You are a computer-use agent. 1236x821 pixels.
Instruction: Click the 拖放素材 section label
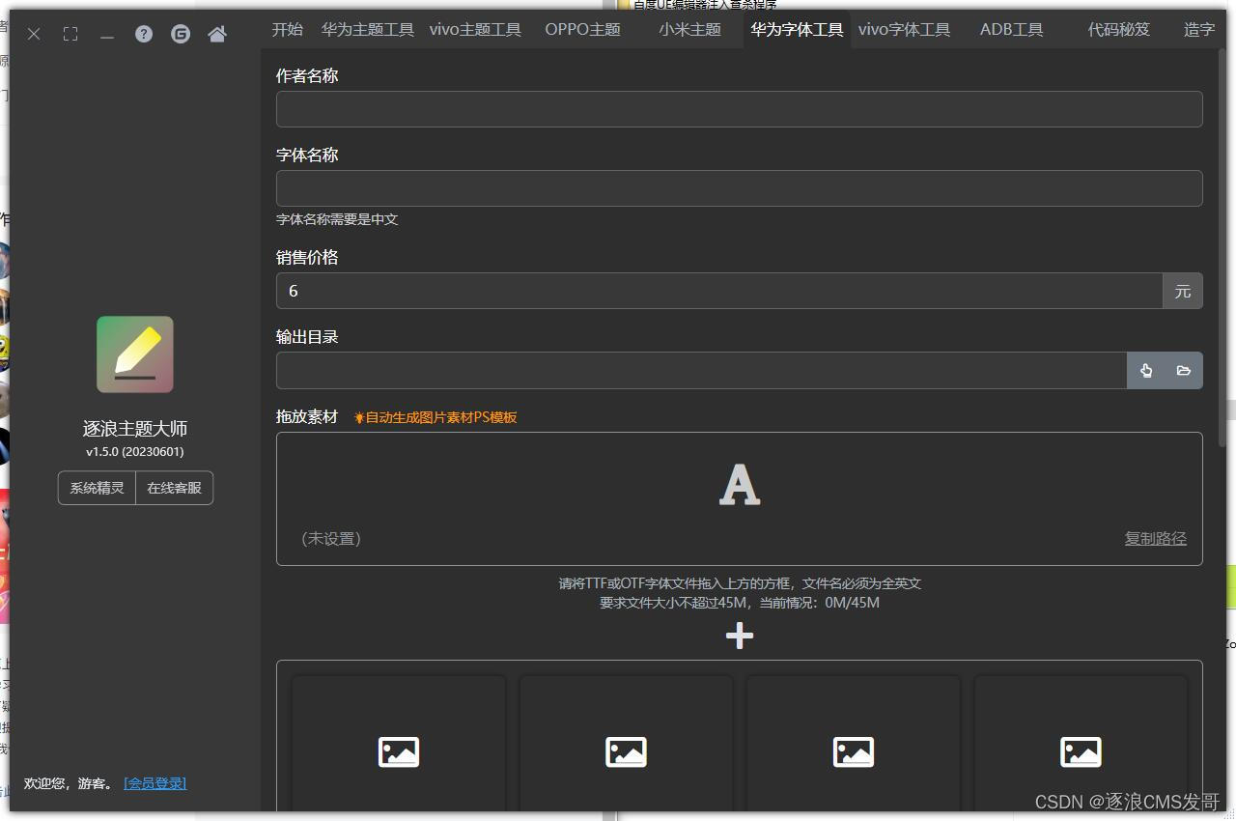coord(307,416)
